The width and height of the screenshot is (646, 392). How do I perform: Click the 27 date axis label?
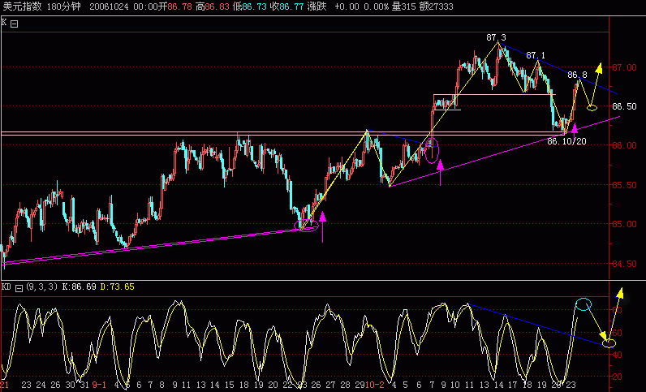point(330,385)
